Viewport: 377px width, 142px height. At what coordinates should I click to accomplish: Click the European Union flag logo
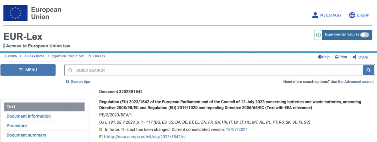[15, 13]
